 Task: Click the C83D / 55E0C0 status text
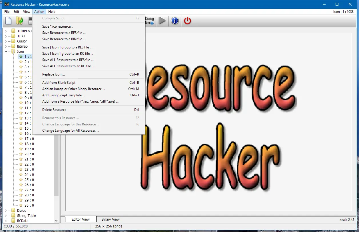tap(16, 226)
